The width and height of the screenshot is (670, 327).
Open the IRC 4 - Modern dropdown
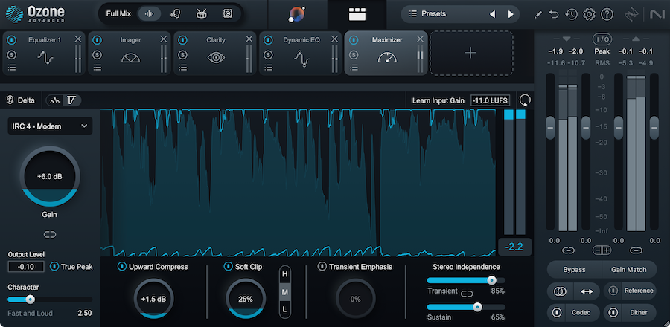click(x=50, y=126)
